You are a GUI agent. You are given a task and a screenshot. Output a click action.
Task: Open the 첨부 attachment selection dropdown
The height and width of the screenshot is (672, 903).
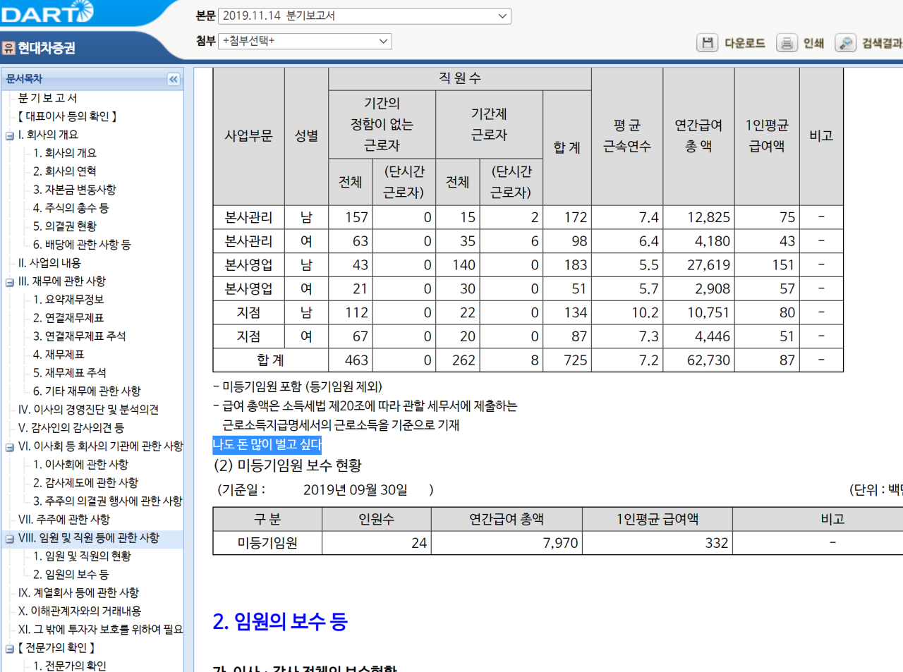pos(305,41)
